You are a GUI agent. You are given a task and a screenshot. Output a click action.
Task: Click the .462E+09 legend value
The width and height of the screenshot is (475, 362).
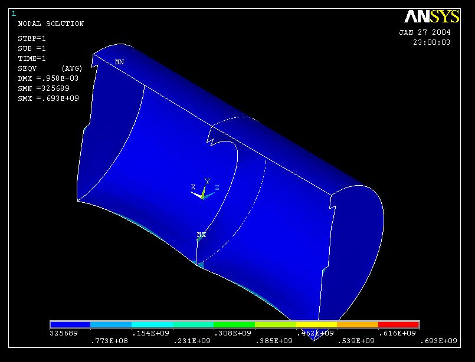pos(315,333)
